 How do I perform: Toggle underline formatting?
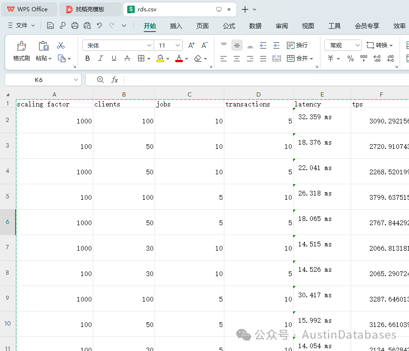coord(114,58)
